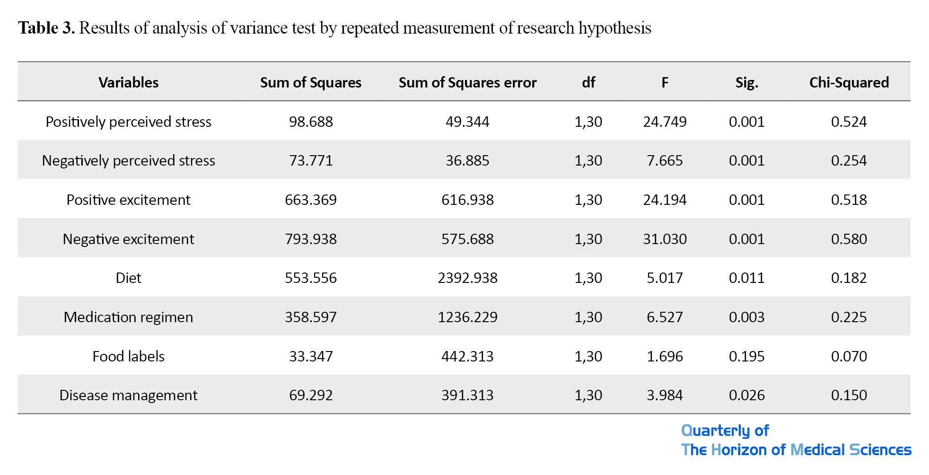Click the 'Chi-Squared' column header
This screenshot has width=929, height=475.
tap(849, 82)
